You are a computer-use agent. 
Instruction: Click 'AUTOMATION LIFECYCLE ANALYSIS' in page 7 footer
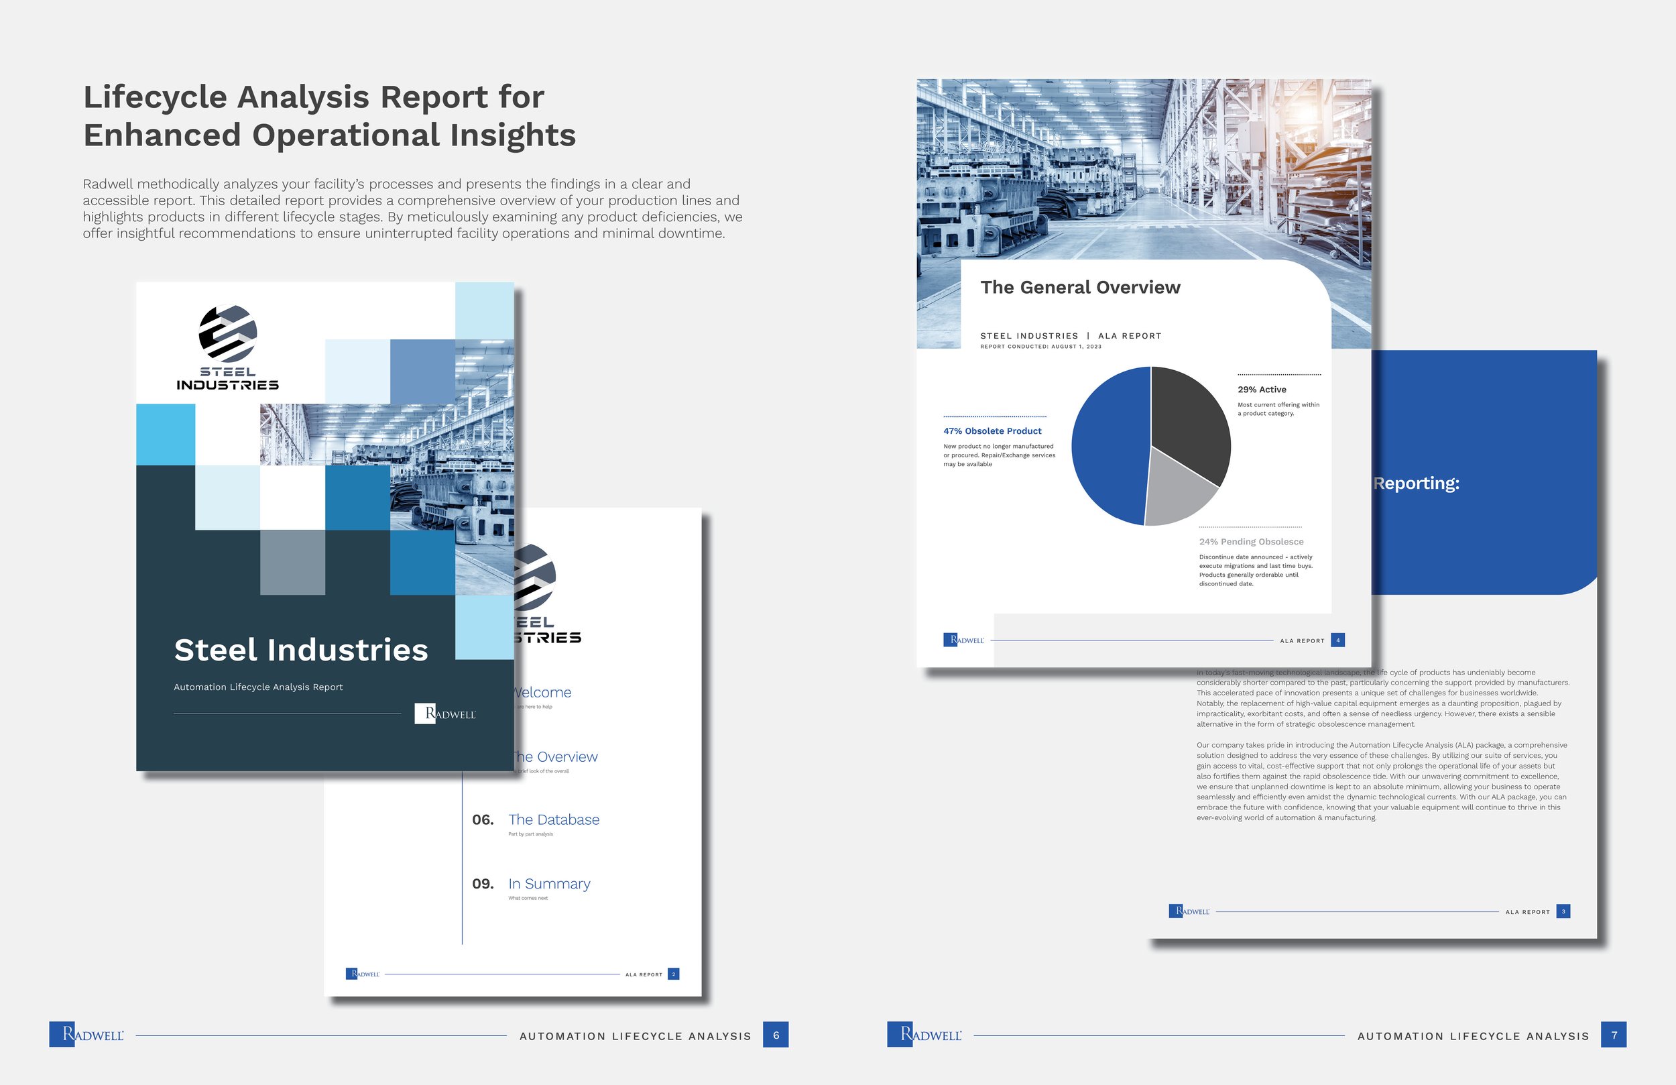click(1473, 1035)
